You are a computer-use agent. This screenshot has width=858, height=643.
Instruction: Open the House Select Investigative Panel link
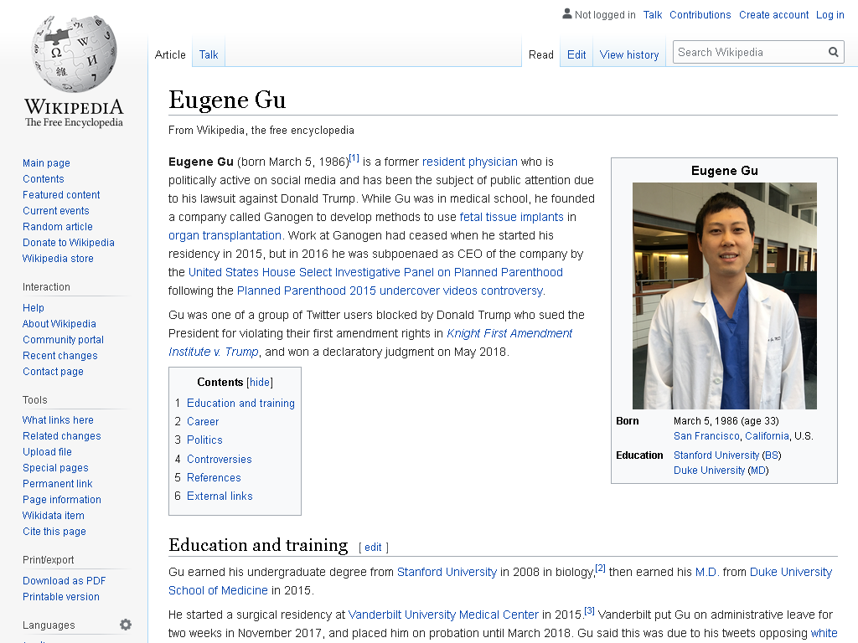click(375, 272)
